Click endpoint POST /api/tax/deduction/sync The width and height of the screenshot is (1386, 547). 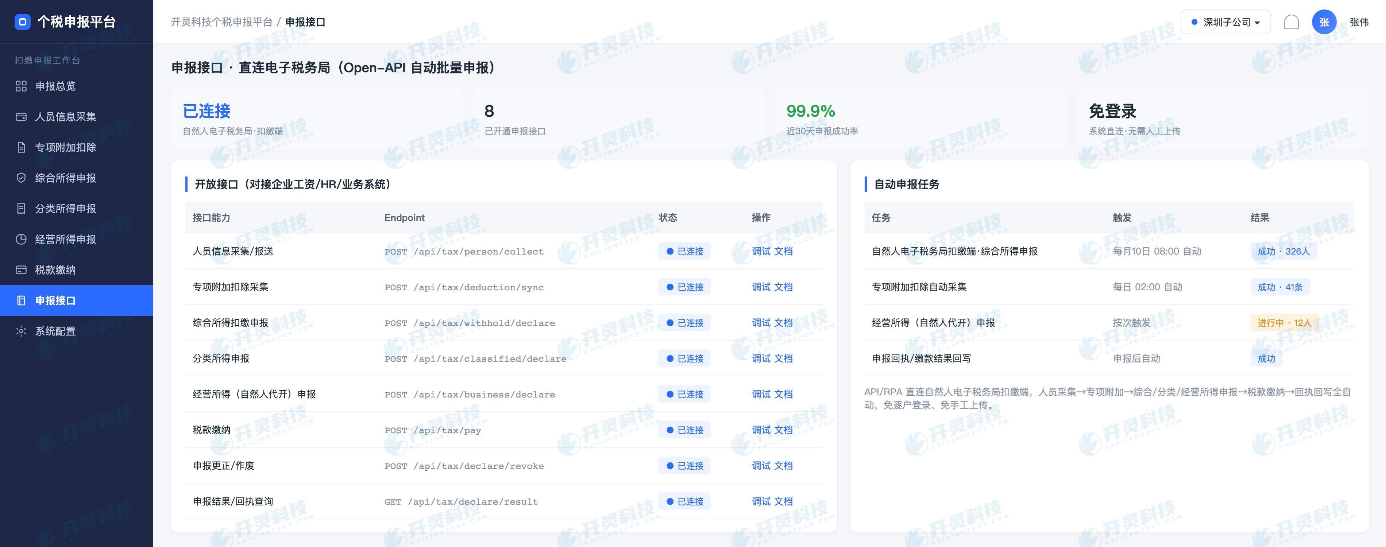click(x=464, y=287)
